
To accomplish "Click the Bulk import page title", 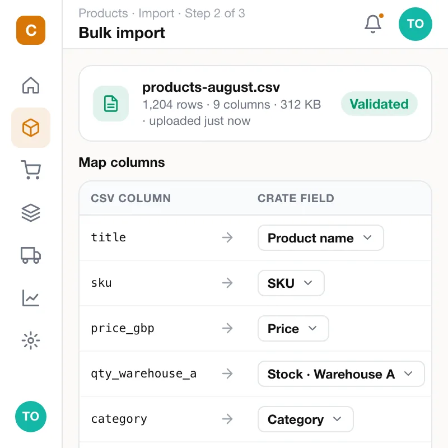I will [x=122, y=32].
